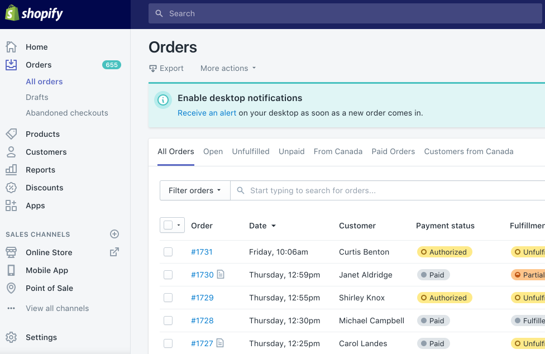545x354 pixels.
Task: Open Online Store external view icon
Action: tap(114, 252)
